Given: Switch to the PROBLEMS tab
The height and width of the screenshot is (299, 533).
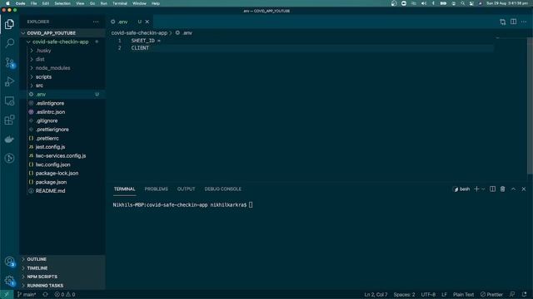Looking at the screenshot, I should point(157,189).
